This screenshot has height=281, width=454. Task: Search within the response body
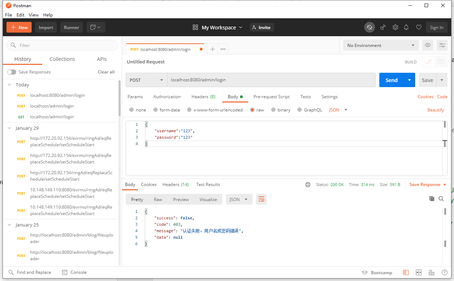(441, 199)
